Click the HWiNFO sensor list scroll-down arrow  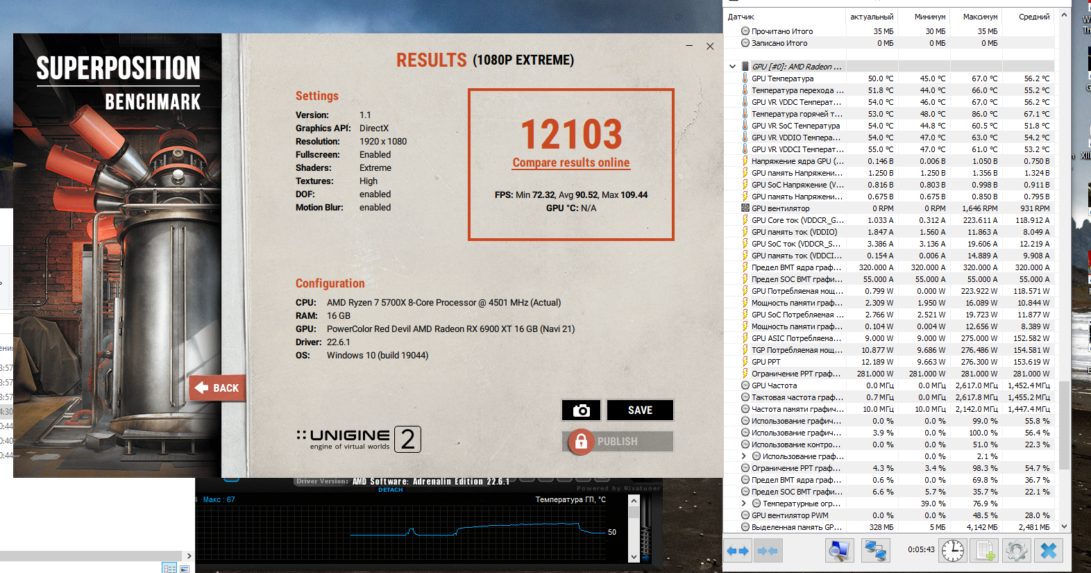1065,527
